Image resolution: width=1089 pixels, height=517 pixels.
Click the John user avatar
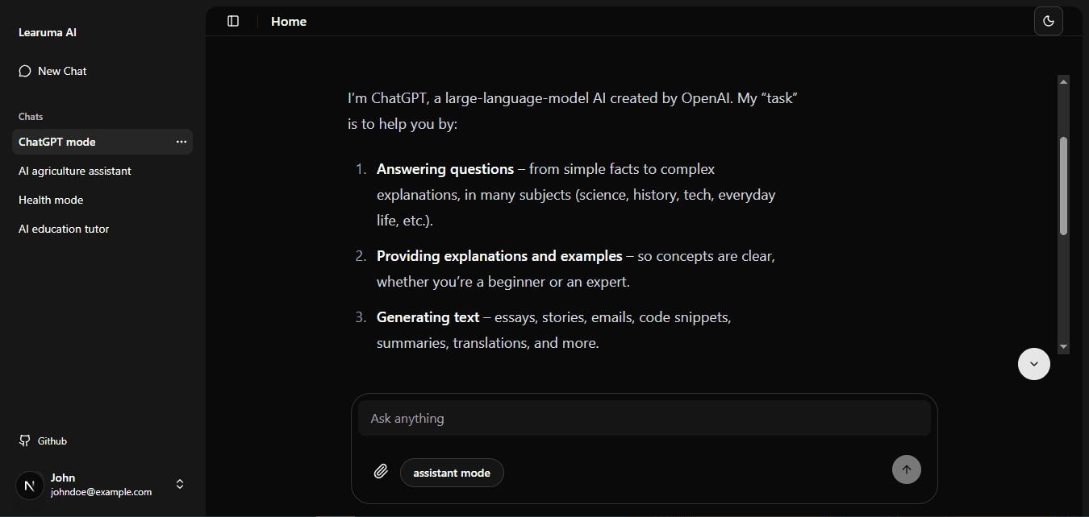tap(30, 485)
